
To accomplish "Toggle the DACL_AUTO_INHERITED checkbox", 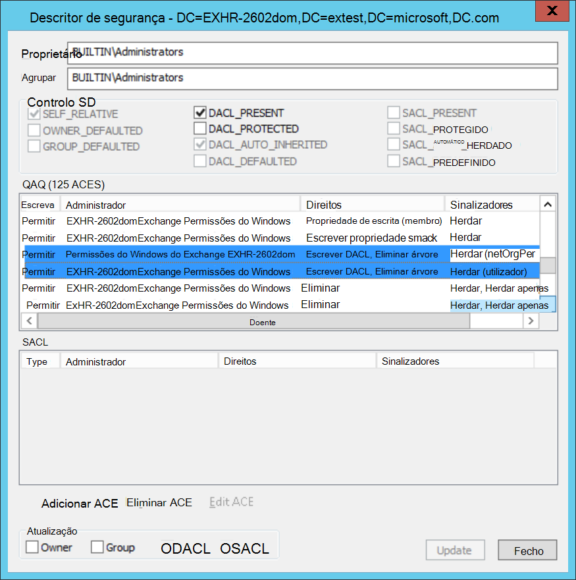I will [199, 144].
